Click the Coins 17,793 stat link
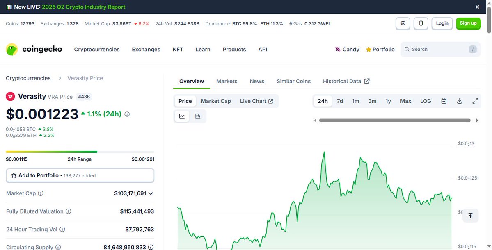This screenshot has height=250, width=492. pyautogui.click(x=20, y=23)
